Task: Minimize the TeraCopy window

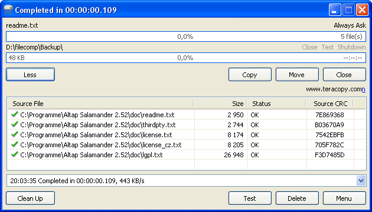Action: click(x=335, y=10)
